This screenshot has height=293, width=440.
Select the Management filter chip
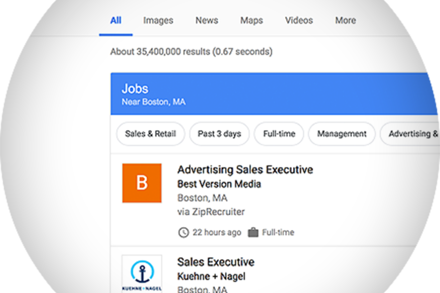342,134
